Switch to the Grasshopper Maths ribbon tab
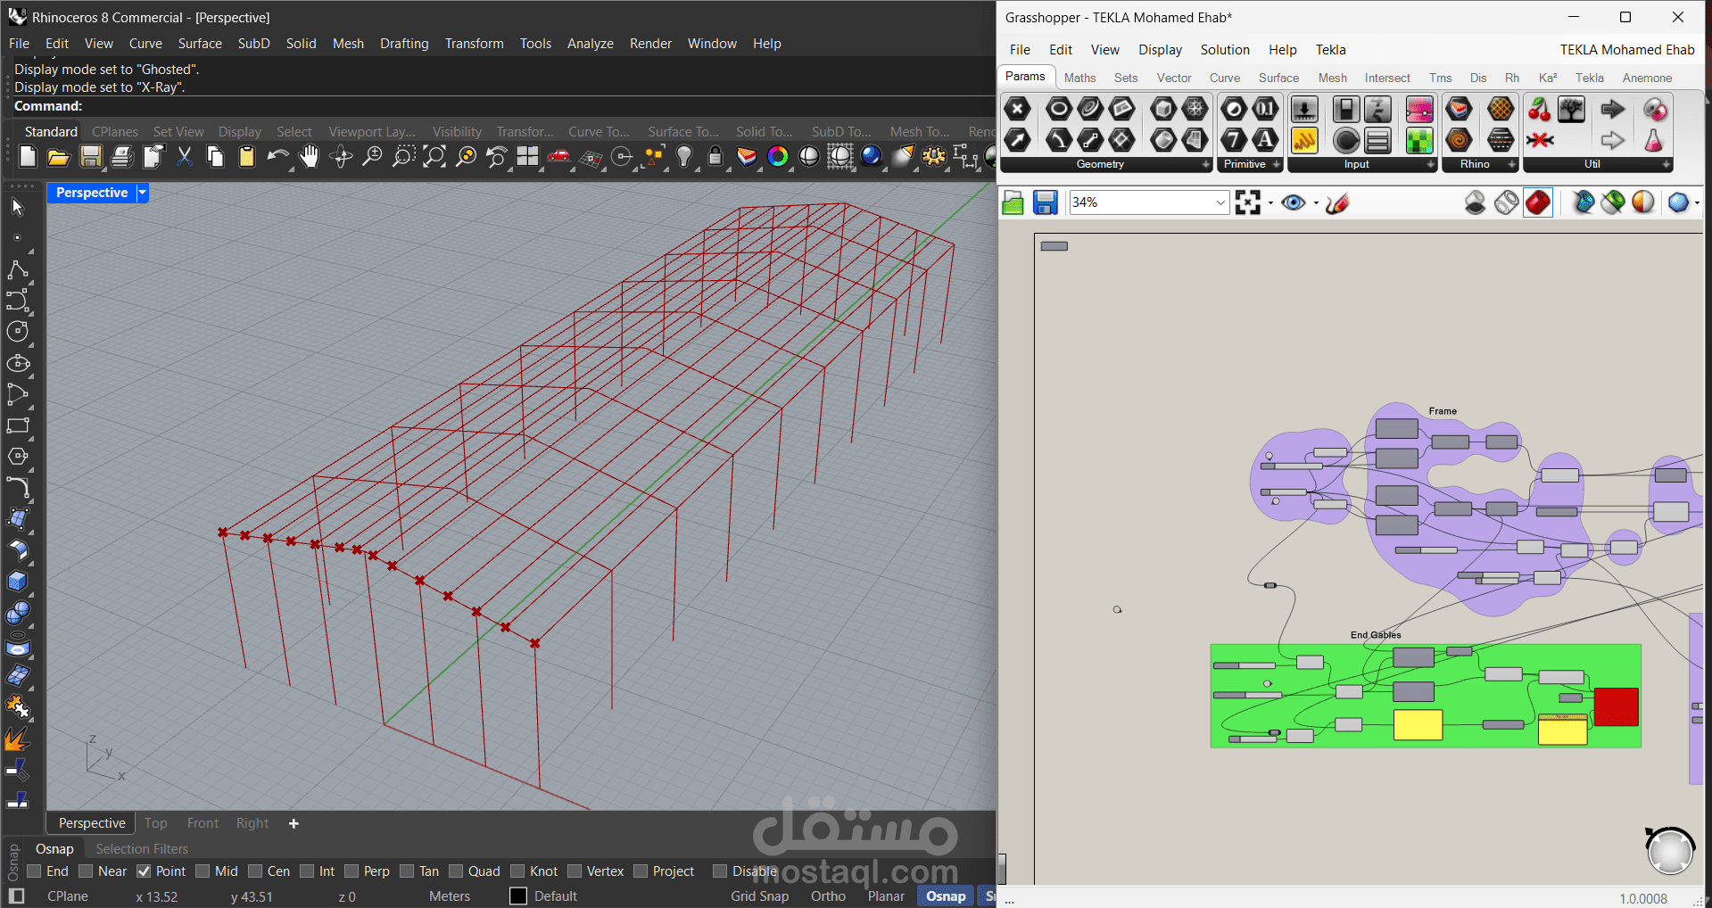1712x908 pixels. pos(1079,78)
